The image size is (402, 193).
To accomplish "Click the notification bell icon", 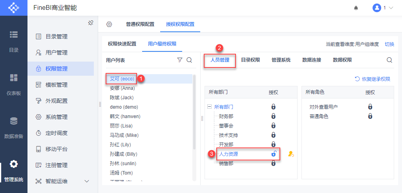I will [x=356, y=8].
